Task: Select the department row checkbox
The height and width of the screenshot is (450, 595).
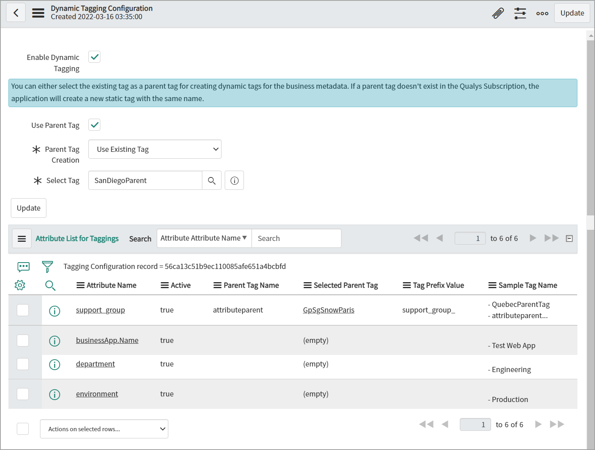Action: (23, 364)
